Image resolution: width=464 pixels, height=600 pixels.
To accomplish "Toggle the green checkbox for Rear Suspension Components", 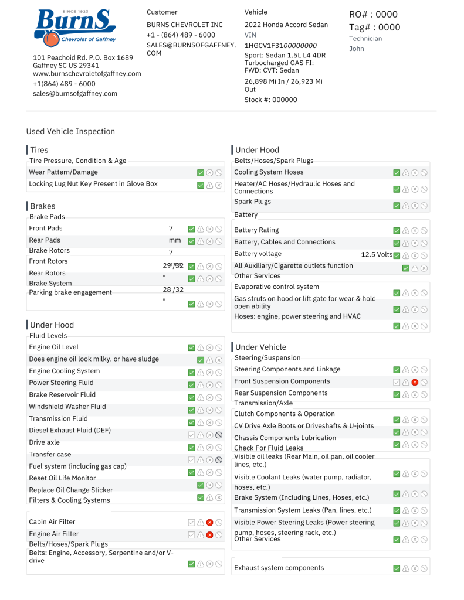I will 397,395.
